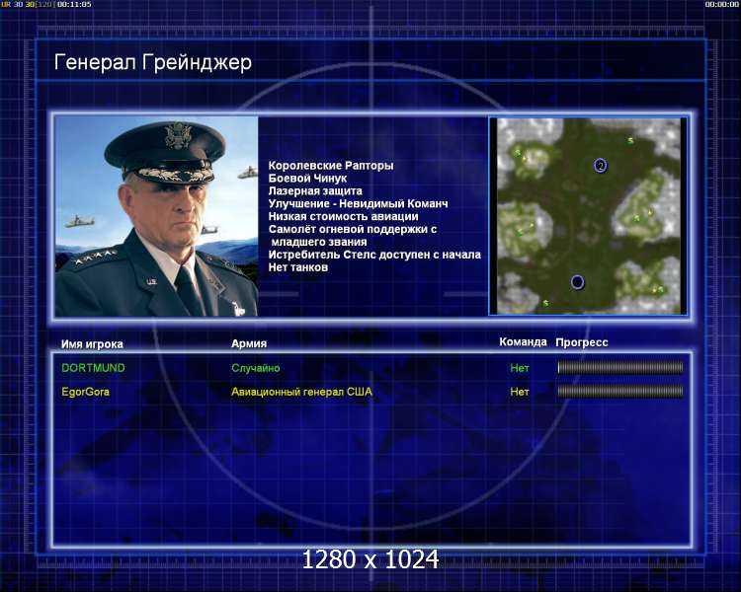Click the 'Нет танков' line
Image resolution: width=741 pixels, height=592 pixels.
(298, 267)
